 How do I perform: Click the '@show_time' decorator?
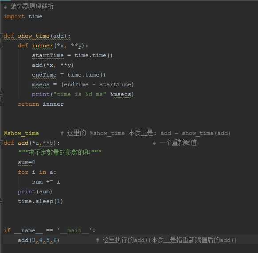tap(21, 133)
